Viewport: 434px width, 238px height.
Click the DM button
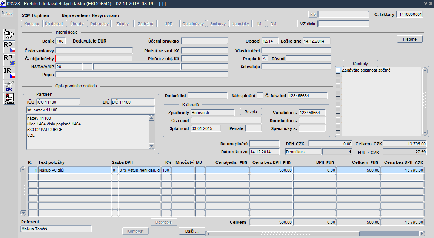click(x=274, y=24)
